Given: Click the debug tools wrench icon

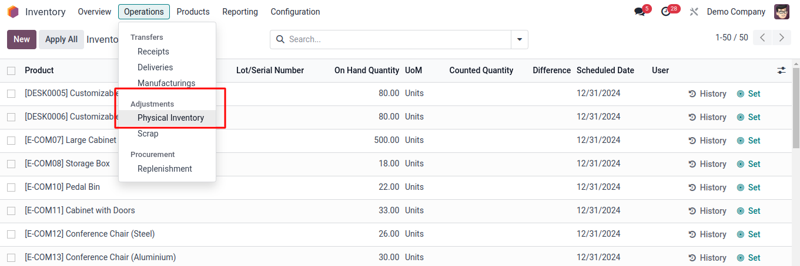Looking at the screenshot, I should (694, 12).
